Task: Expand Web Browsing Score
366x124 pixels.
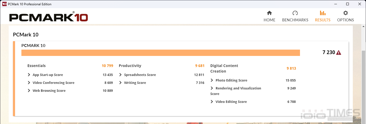Action: click(29, 91)
